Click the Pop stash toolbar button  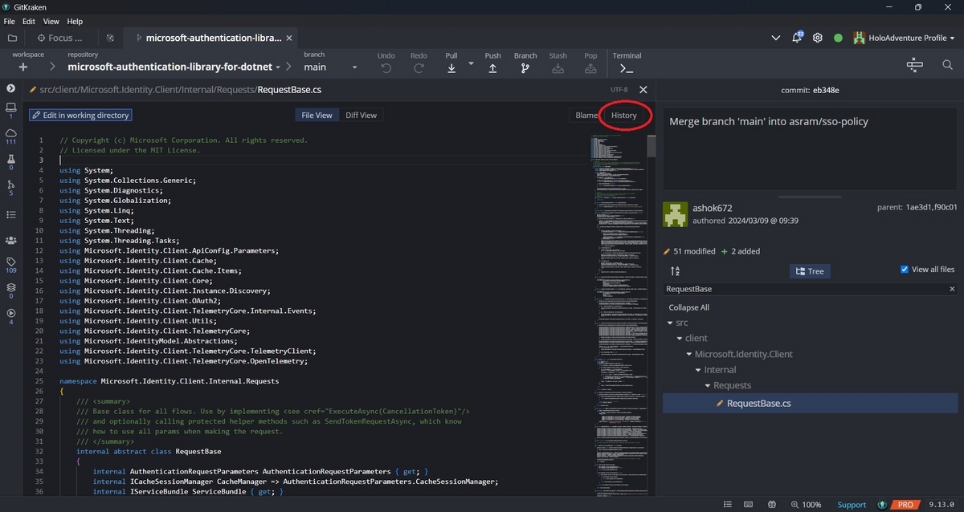pos(590,63)
